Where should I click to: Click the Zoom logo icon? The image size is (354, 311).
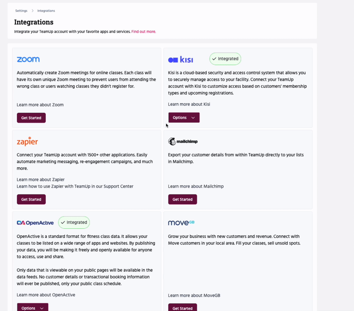(x=28, y=59)
